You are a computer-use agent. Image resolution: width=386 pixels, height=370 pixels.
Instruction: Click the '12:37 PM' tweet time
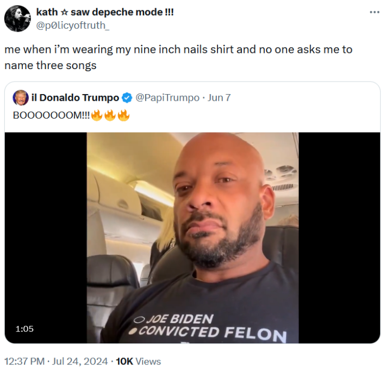click(26, 361)
